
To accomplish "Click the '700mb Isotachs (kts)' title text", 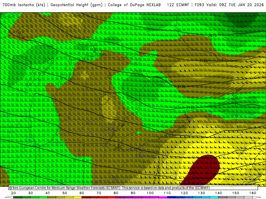I will pyautogui.click(x=24, y=5).
